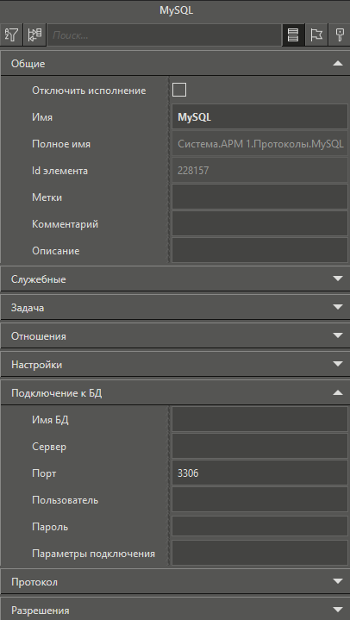Screen dimensions: 350x620
Task: Click the Комментарий property label
Action: point(66,224)
